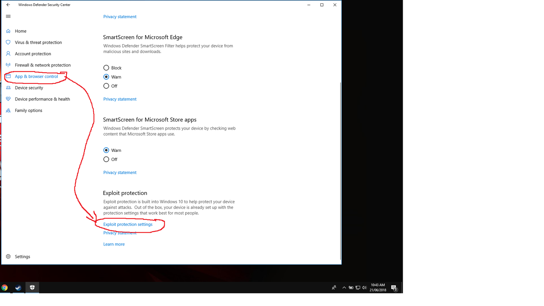Click the SmartScreen for Microsoft Store apps heading
Screen dimensions: 544x306
pos(150,119)
